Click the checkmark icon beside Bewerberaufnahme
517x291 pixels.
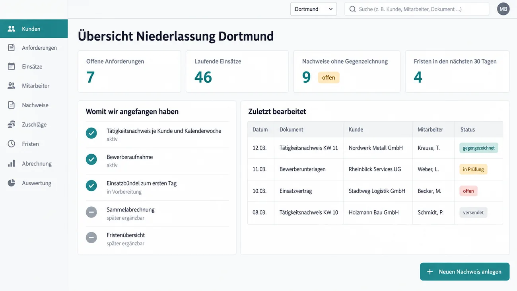91,159
